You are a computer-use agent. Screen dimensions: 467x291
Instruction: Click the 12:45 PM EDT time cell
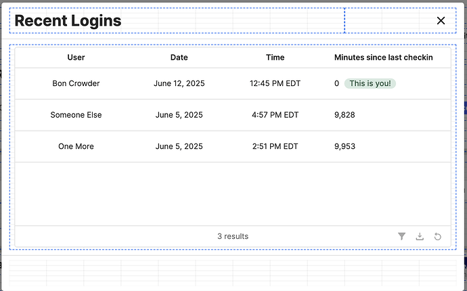pos(275,83)
